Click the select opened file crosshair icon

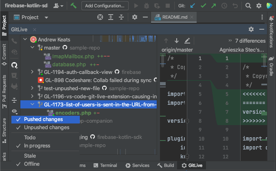coord(100,17)
